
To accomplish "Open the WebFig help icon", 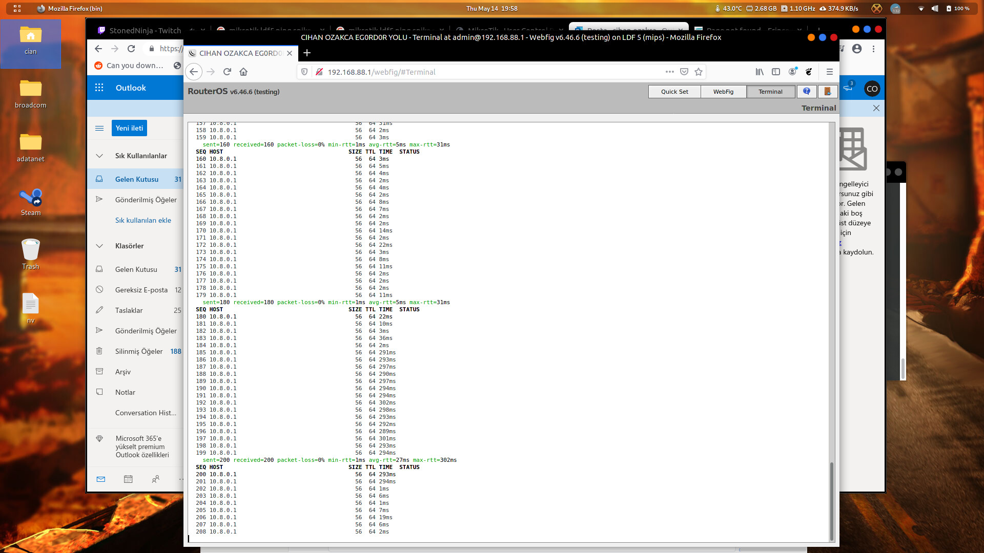I will [806, 91].
